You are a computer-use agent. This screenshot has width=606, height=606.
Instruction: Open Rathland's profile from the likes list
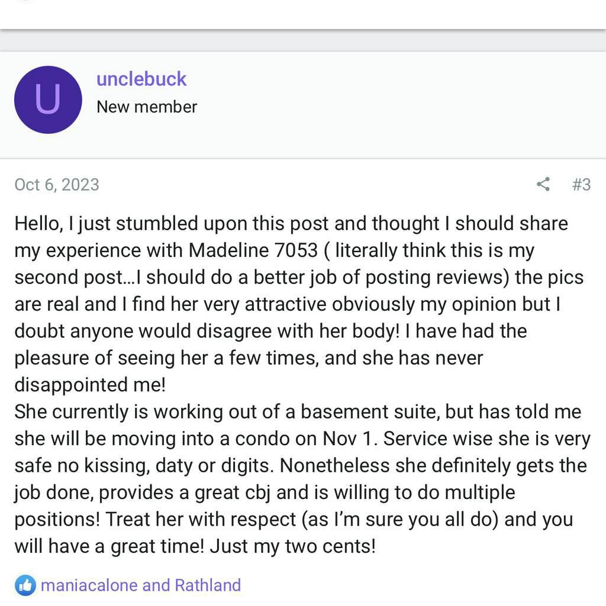pos(208,585)
